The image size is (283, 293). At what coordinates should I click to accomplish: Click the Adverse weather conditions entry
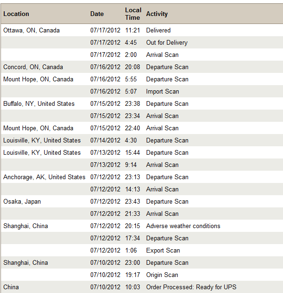[183, 226]
